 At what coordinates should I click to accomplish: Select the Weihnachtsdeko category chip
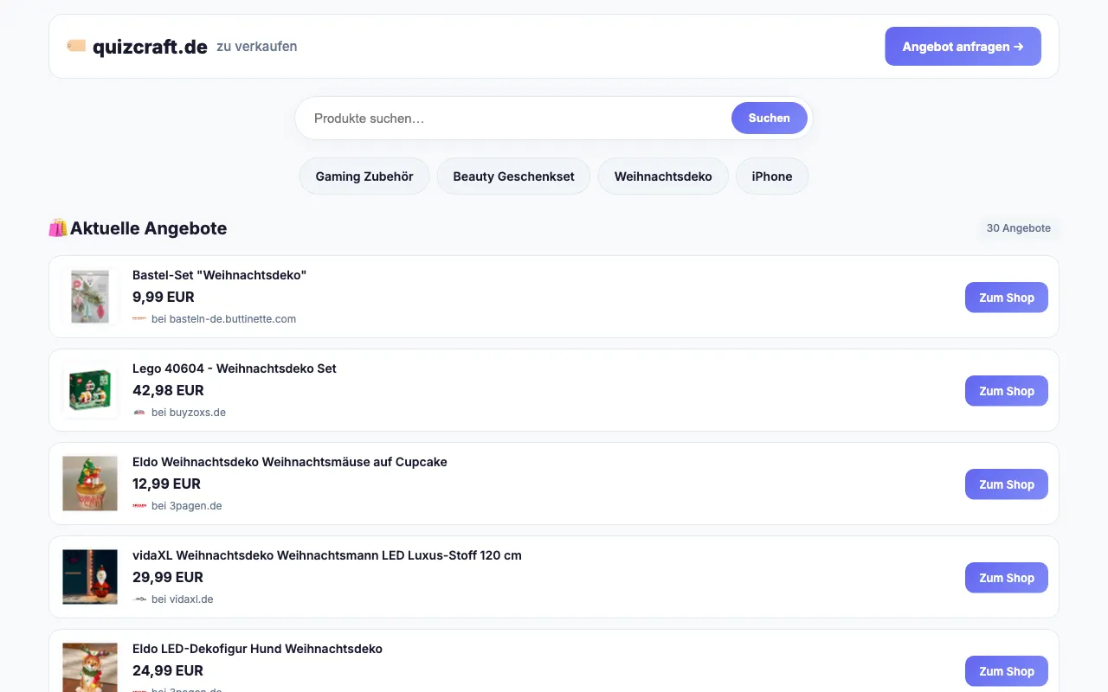[663, 176]
